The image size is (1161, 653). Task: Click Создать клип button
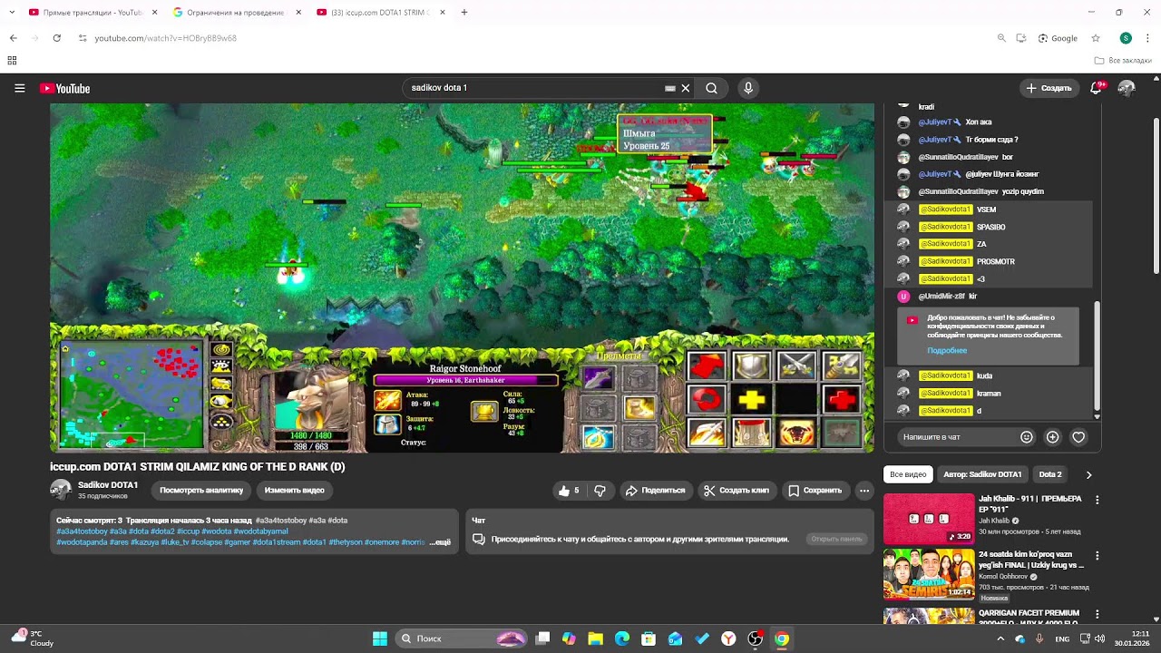(x=737, y=491)
